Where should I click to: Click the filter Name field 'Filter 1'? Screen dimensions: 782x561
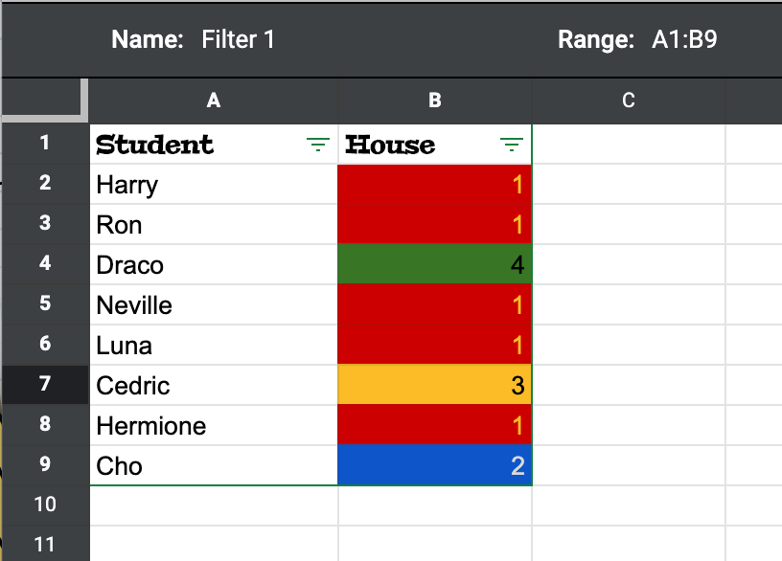pos(238,39)
